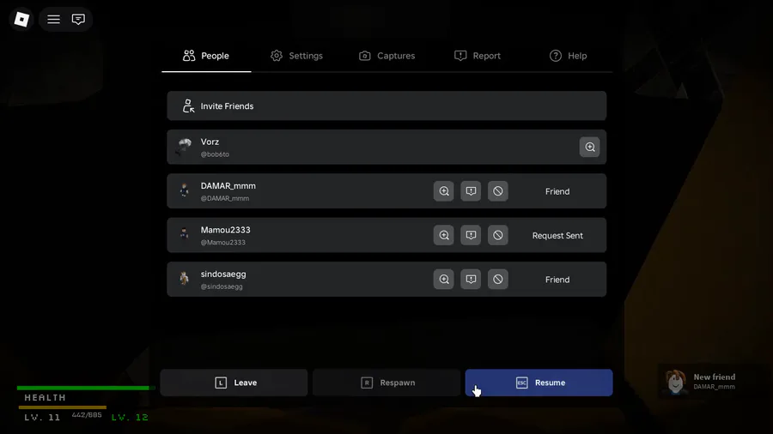Inspect sindosaegg's avatar with magnifier icon
Image resolution: width=773 pixels, height=434 pixels.
[444, 279]
